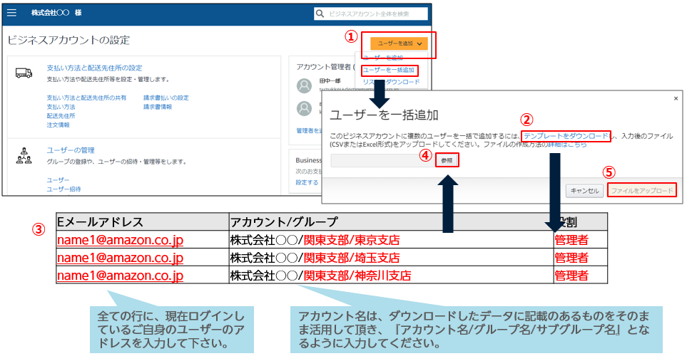Click email in the 埼玉支店 row
The height and width of the screenshot is (361, 687).
pyautogui.click(x=120, y=258)
